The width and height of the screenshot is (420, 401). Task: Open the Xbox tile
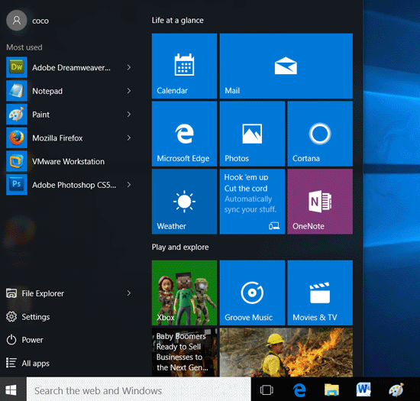pyautogui.click(x=184, y=293)
